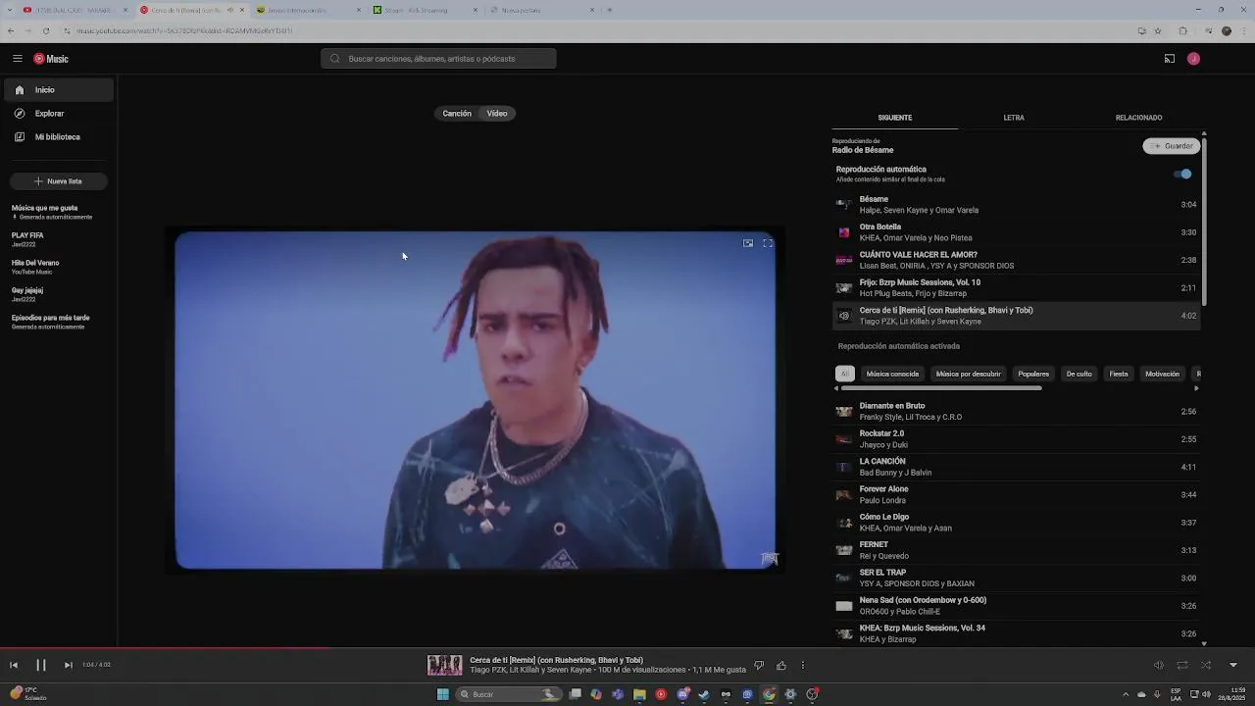Play Nena Sad track

(1016, 606)
